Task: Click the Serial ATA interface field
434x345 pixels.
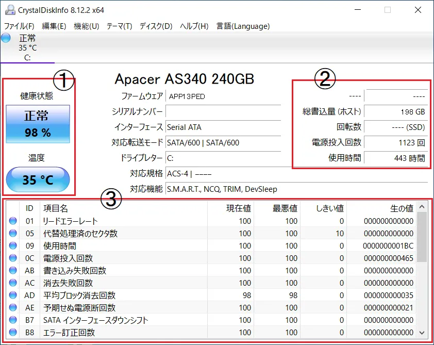Action: [223, 127]
